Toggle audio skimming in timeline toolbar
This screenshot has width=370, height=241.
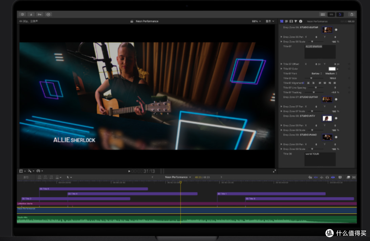[x=321, y=177]
